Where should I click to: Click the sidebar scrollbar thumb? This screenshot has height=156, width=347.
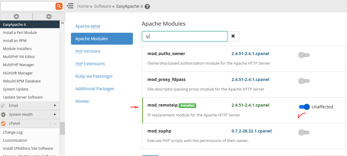coord(62,128)
